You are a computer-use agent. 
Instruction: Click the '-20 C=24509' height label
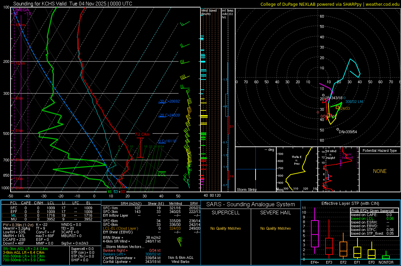tap(169, 115)
